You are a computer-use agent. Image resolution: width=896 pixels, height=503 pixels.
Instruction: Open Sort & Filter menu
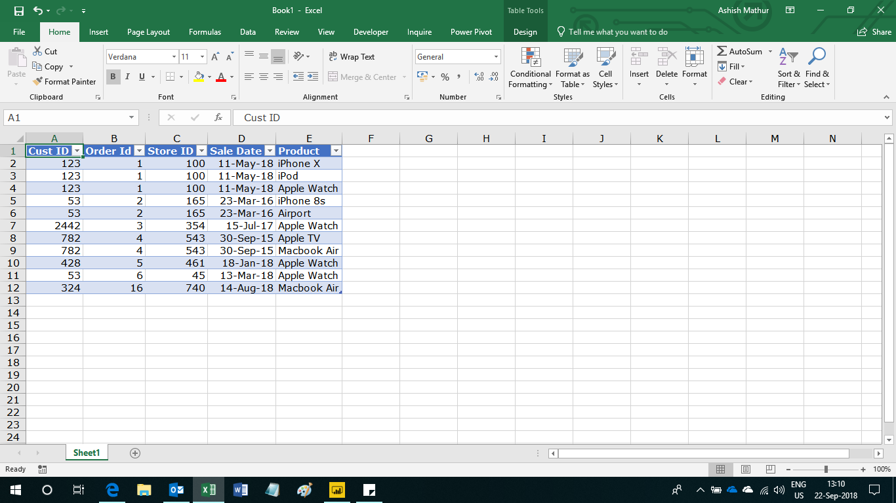788,67
